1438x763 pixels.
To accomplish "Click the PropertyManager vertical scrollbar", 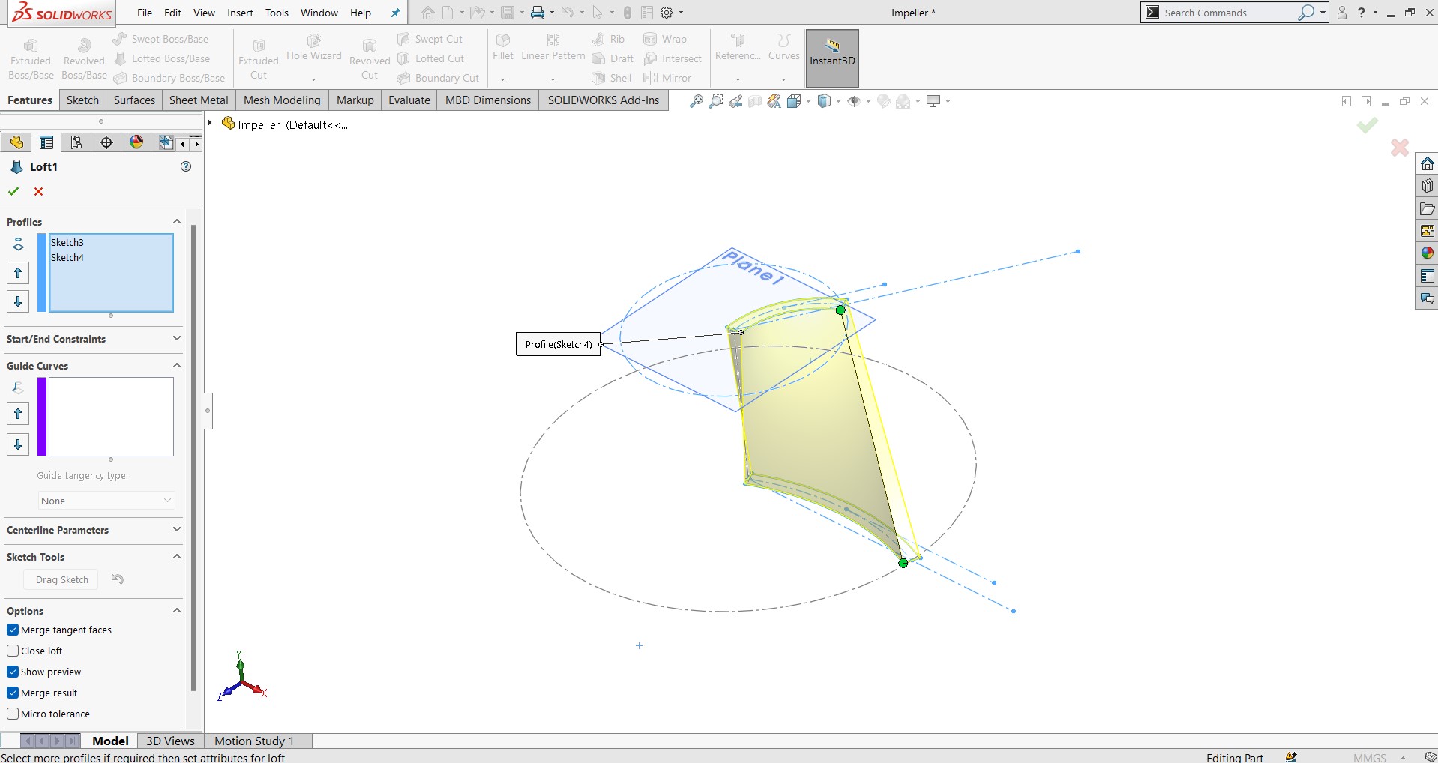I will [x=193, y=457].
